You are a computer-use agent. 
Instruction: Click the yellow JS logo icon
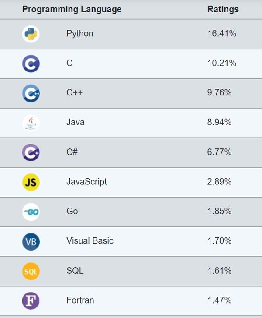click(31, 182)
